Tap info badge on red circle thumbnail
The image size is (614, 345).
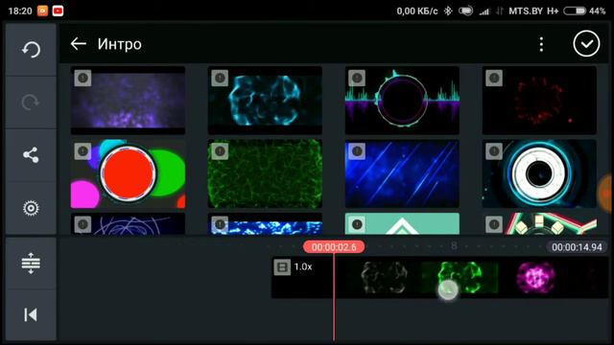coord(83,151)
